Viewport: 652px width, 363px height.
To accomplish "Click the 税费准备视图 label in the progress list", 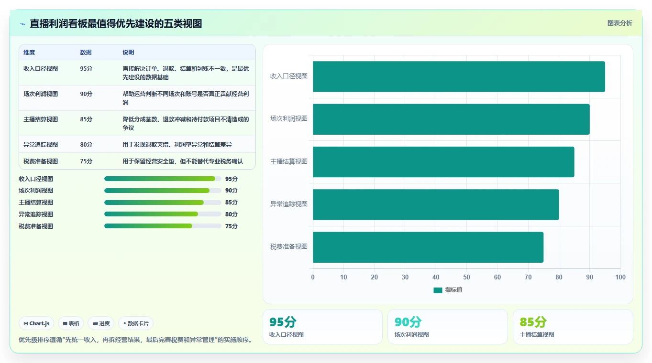I will (36, 226).
